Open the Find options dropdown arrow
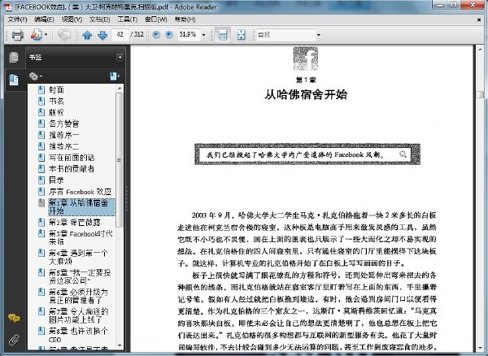 (318, 35)
